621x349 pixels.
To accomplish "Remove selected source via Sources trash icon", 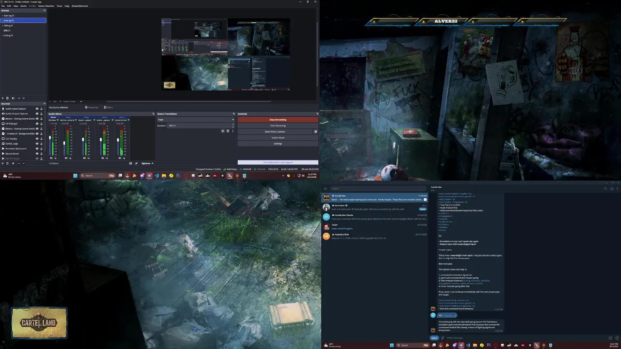I will (7, 163).
